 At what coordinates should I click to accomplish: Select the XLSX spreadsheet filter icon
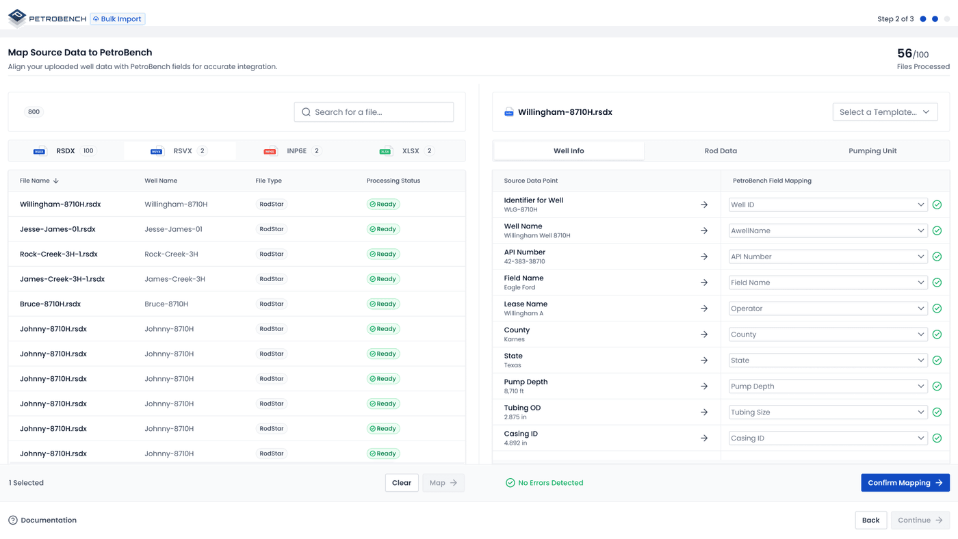(x=385, y=150)
